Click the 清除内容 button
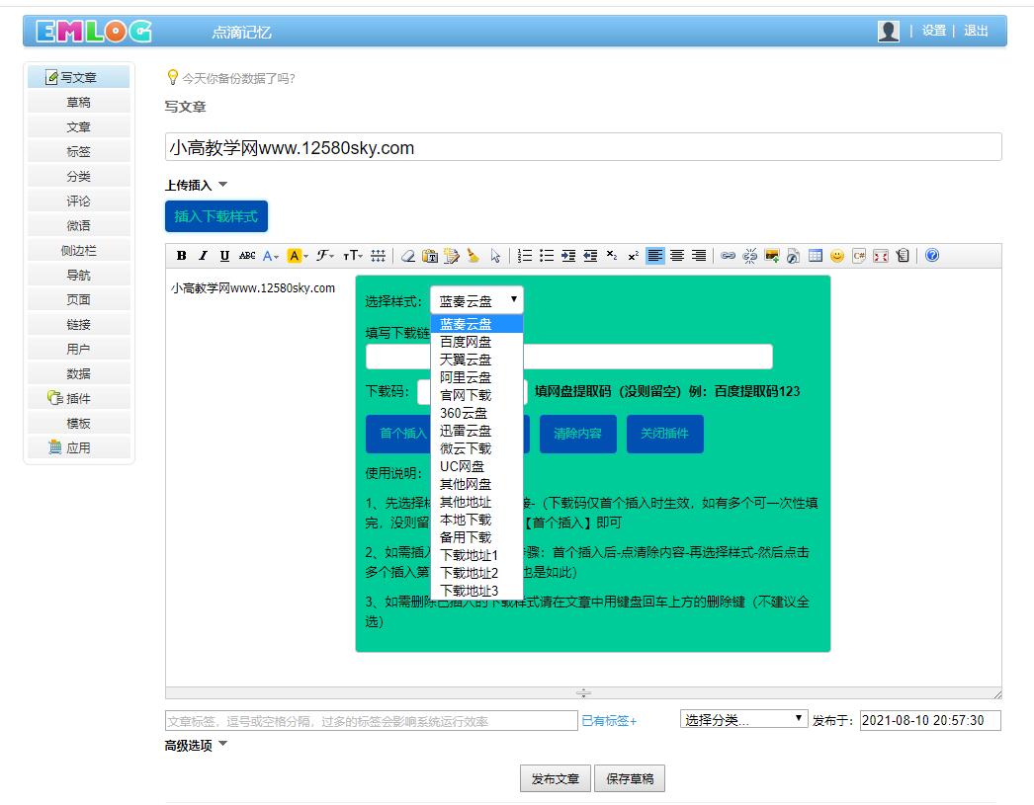 pos(577,434)
